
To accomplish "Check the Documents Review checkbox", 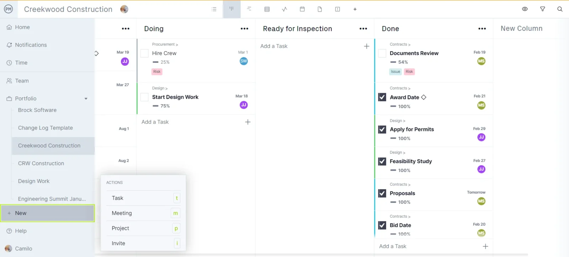I will pyautogui.click(x=382, y=53).
